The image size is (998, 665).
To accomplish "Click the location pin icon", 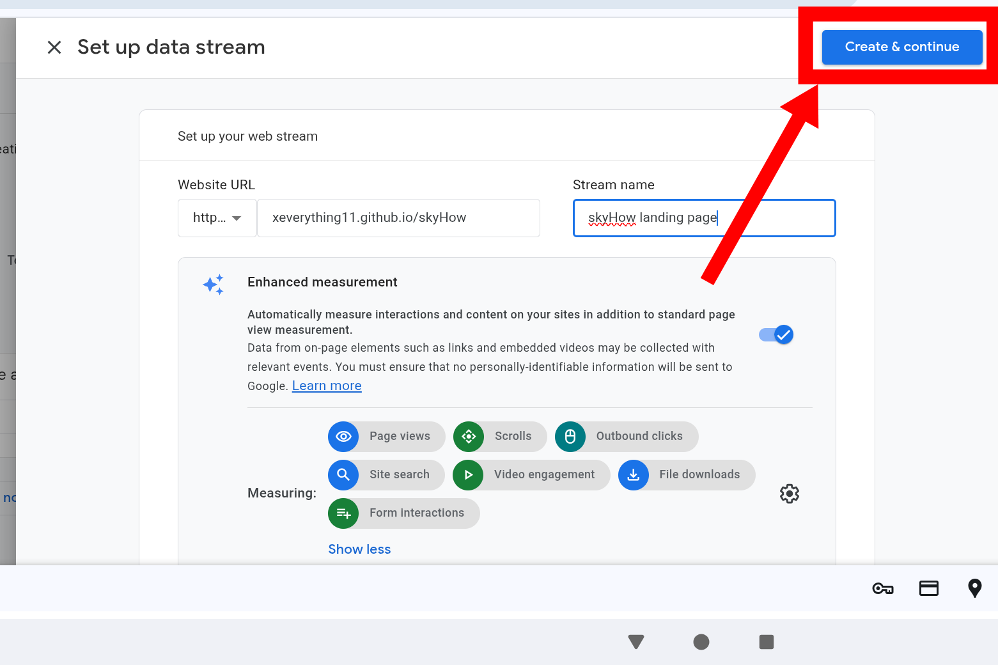I will point(974,588).
